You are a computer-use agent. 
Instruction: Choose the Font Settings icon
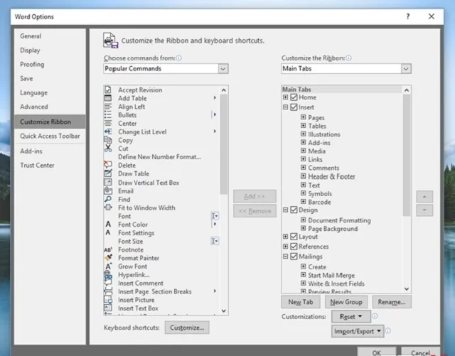(108, 232)
